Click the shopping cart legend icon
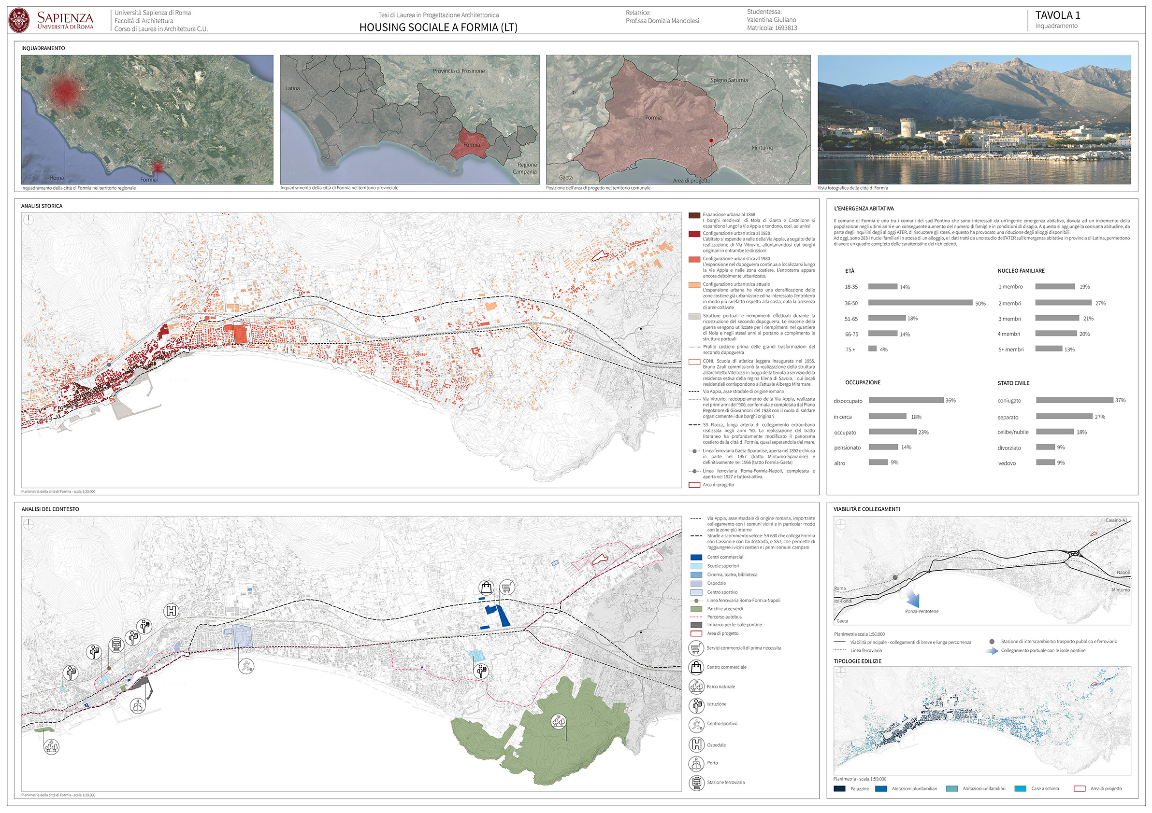The height and width of the screenshot is (813, 1152). coord(696,648)
